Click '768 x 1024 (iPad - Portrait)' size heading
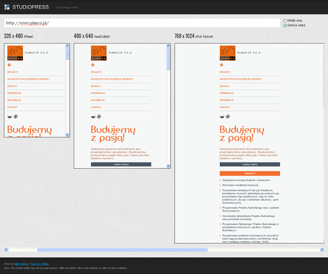Viewport: 328px width, 274px height. pyautogui.click(x=194, y=36)
